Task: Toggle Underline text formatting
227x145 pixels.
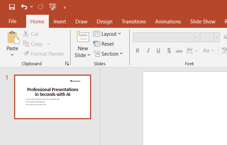Action: [x=158, y=51]
